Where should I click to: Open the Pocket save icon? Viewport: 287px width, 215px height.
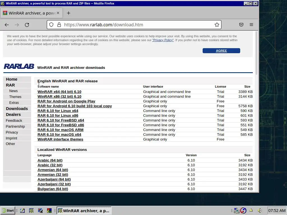[241, 25]
